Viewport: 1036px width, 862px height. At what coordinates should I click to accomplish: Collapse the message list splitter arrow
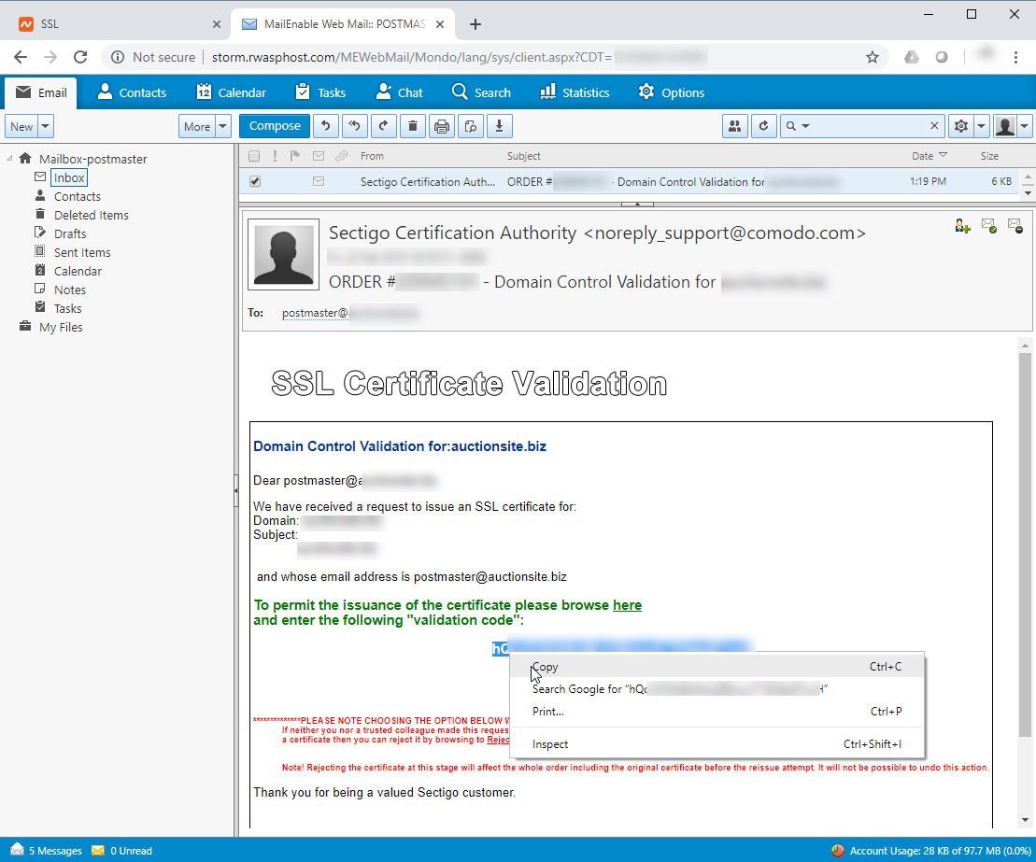(x=637, y=205)
